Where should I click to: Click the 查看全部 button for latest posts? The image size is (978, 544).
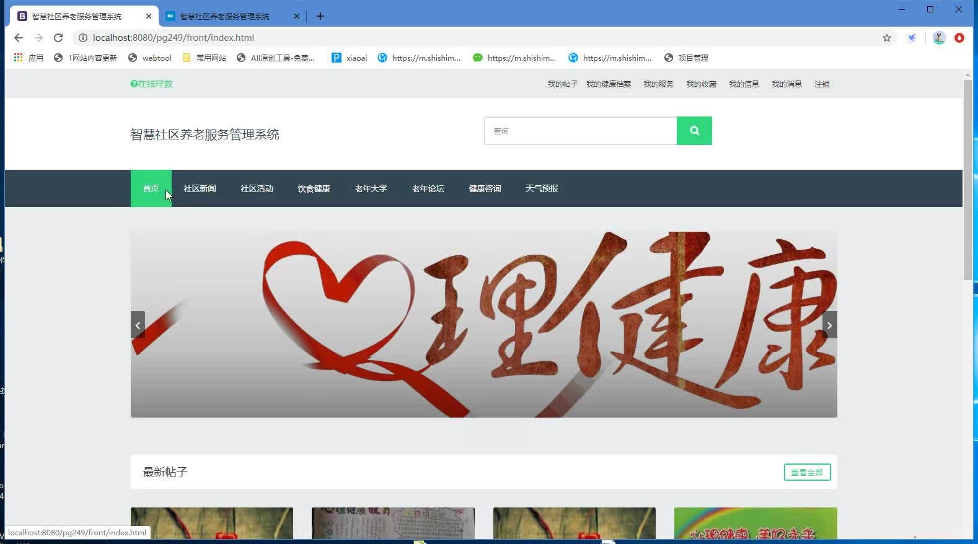[807, 472]
